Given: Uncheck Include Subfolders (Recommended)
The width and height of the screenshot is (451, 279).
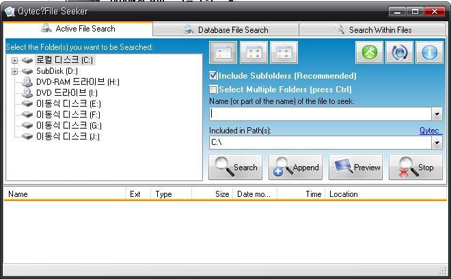Looking at the screenshot, I should pos(213,76).
